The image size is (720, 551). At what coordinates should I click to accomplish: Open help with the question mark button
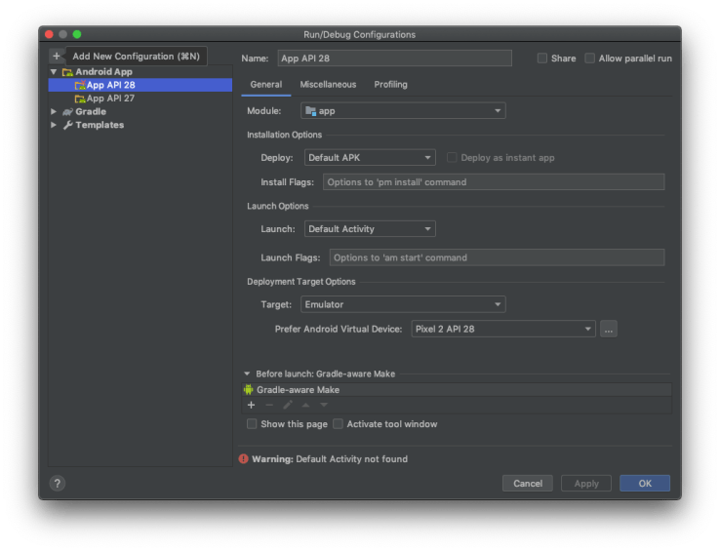coord(58,483)
